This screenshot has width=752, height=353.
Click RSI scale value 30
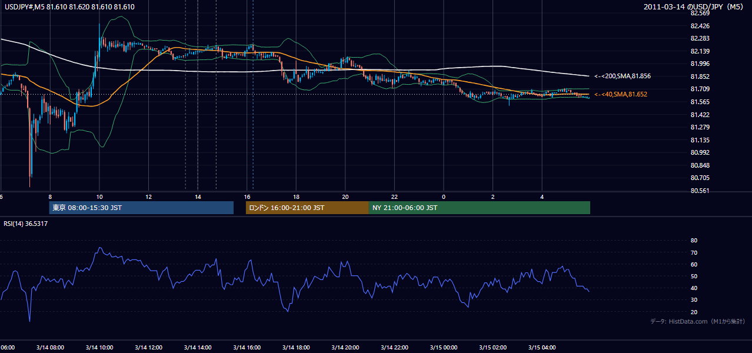(x=694, y=300)
